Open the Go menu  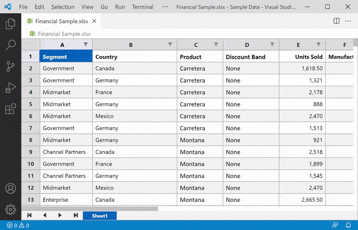click(x=104, y=7)
